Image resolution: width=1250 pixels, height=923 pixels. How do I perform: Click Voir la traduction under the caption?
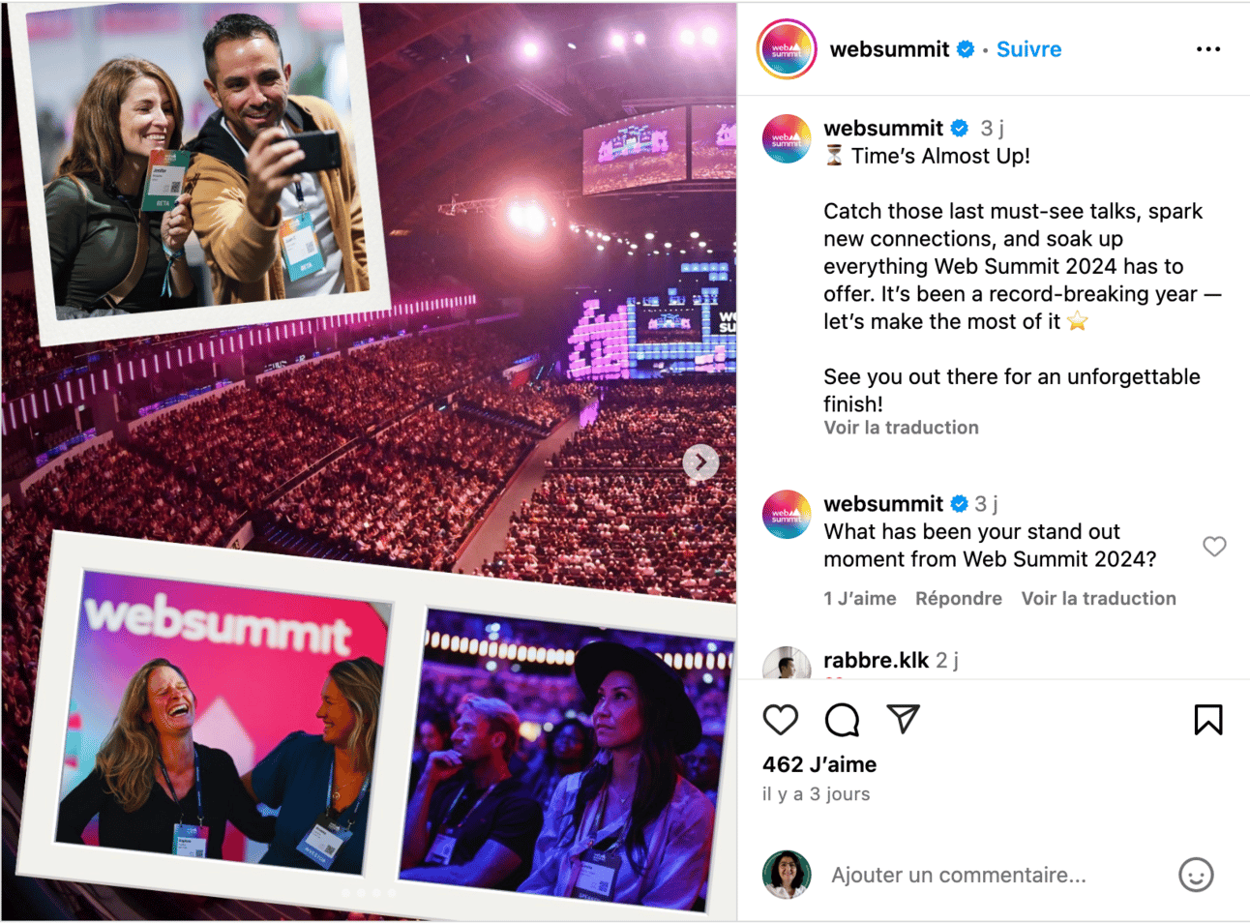pyautogui.click(x=901, y=428)
